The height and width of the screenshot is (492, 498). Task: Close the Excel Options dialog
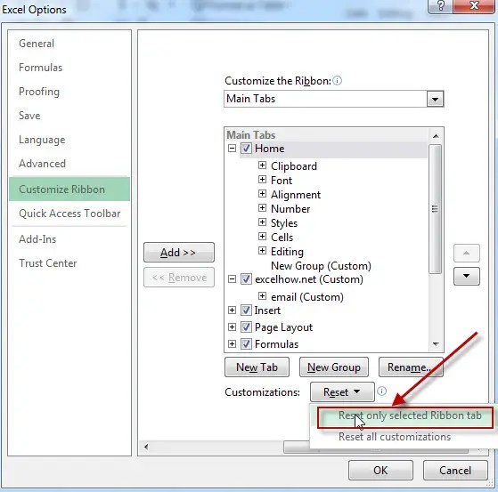[474, 5]
